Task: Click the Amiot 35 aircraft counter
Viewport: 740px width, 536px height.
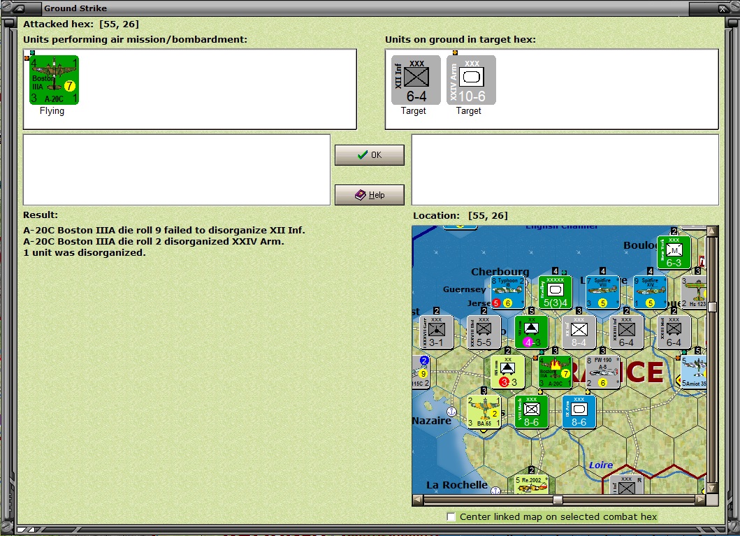Action: [694, 372]
